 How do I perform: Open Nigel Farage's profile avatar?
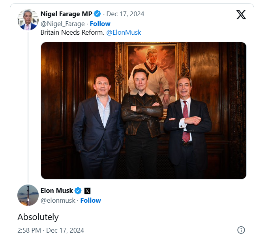pos(28,20)
